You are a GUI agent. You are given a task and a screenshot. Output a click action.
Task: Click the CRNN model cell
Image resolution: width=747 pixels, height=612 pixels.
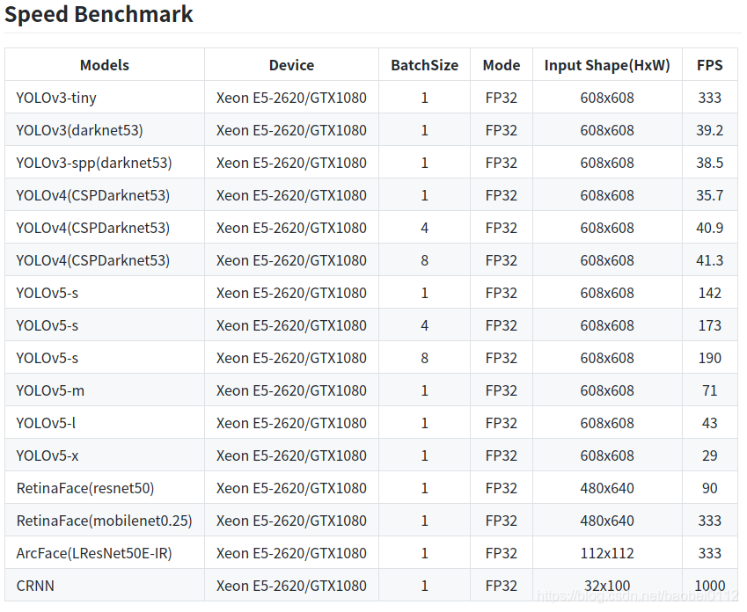pyautogui.click(x=35, y=586)
